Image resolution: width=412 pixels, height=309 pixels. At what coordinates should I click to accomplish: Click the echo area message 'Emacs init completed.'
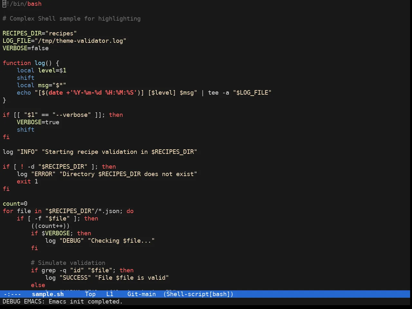point(86,302)
